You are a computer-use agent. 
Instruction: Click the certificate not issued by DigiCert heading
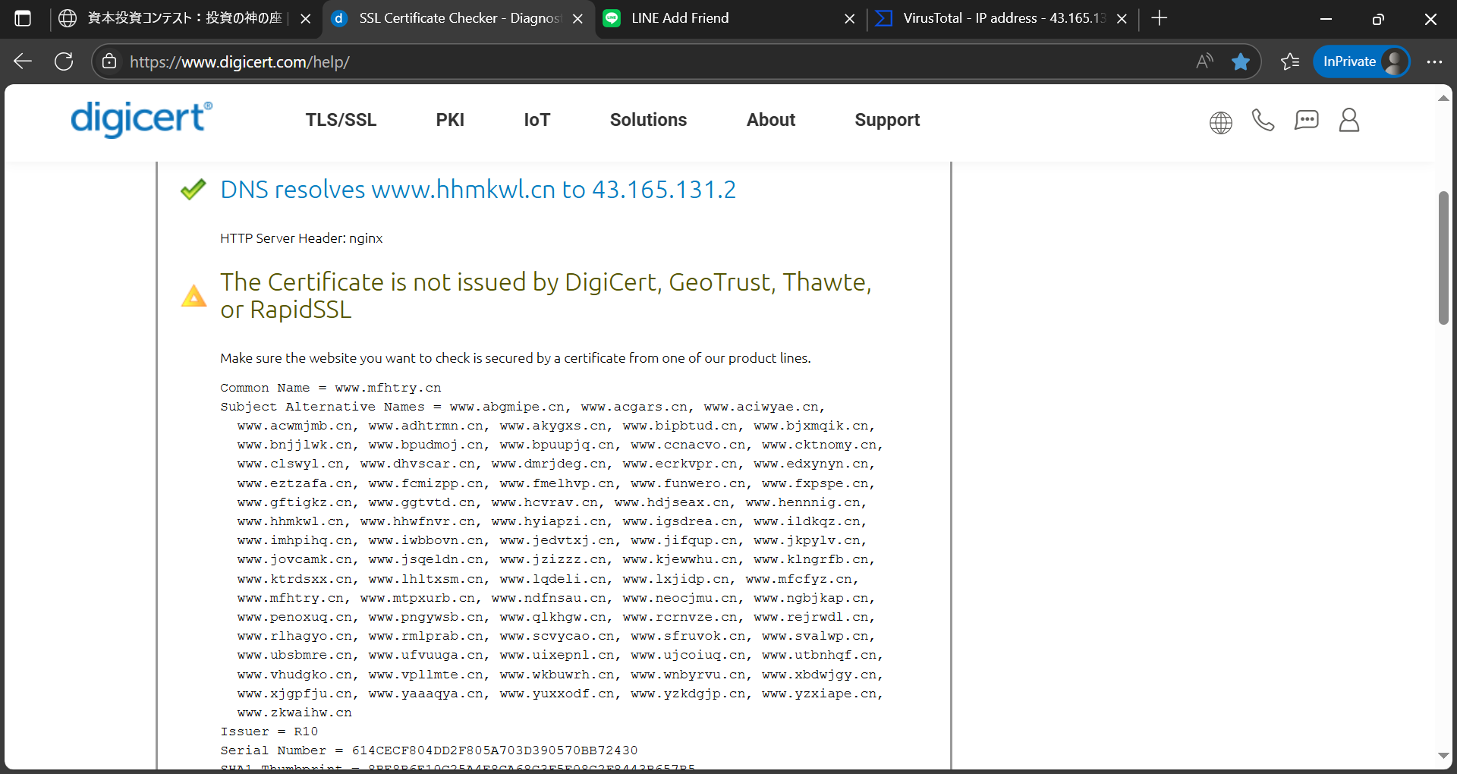pos(546,296)
